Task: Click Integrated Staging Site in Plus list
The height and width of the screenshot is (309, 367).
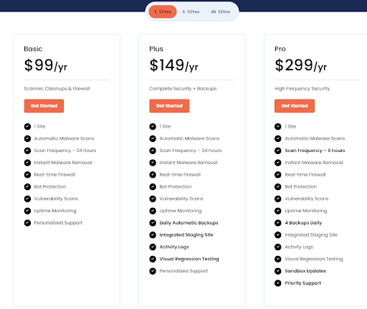Action: pyautogui.click(x=186, y=235)
